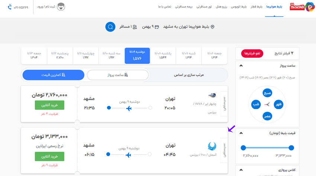Image resolution: width=316 pixels, height=176 pixels.
Task: Select date tab چهارشنبه ۱۱/۱۱
Action: [86, 56]
